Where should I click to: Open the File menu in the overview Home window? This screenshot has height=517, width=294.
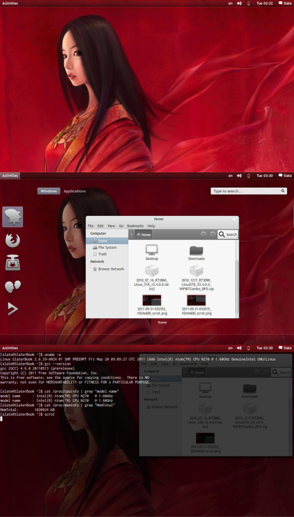pos(91,226)
